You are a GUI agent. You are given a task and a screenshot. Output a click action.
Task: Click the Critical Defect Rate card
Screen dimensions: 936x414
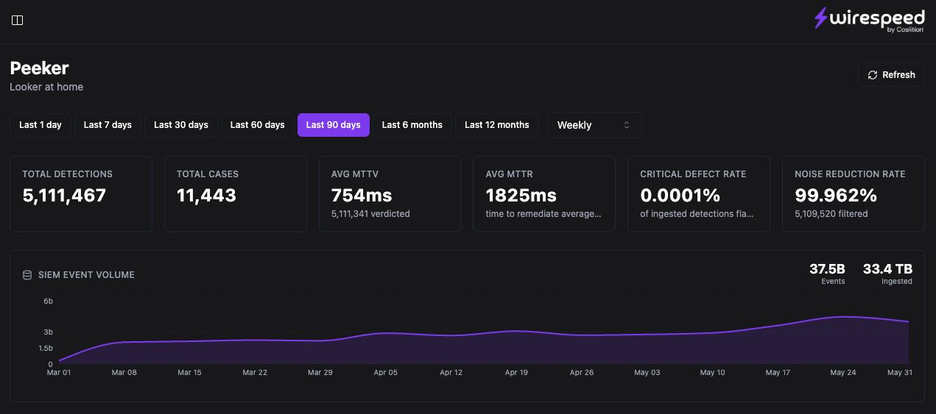point(699,194)
